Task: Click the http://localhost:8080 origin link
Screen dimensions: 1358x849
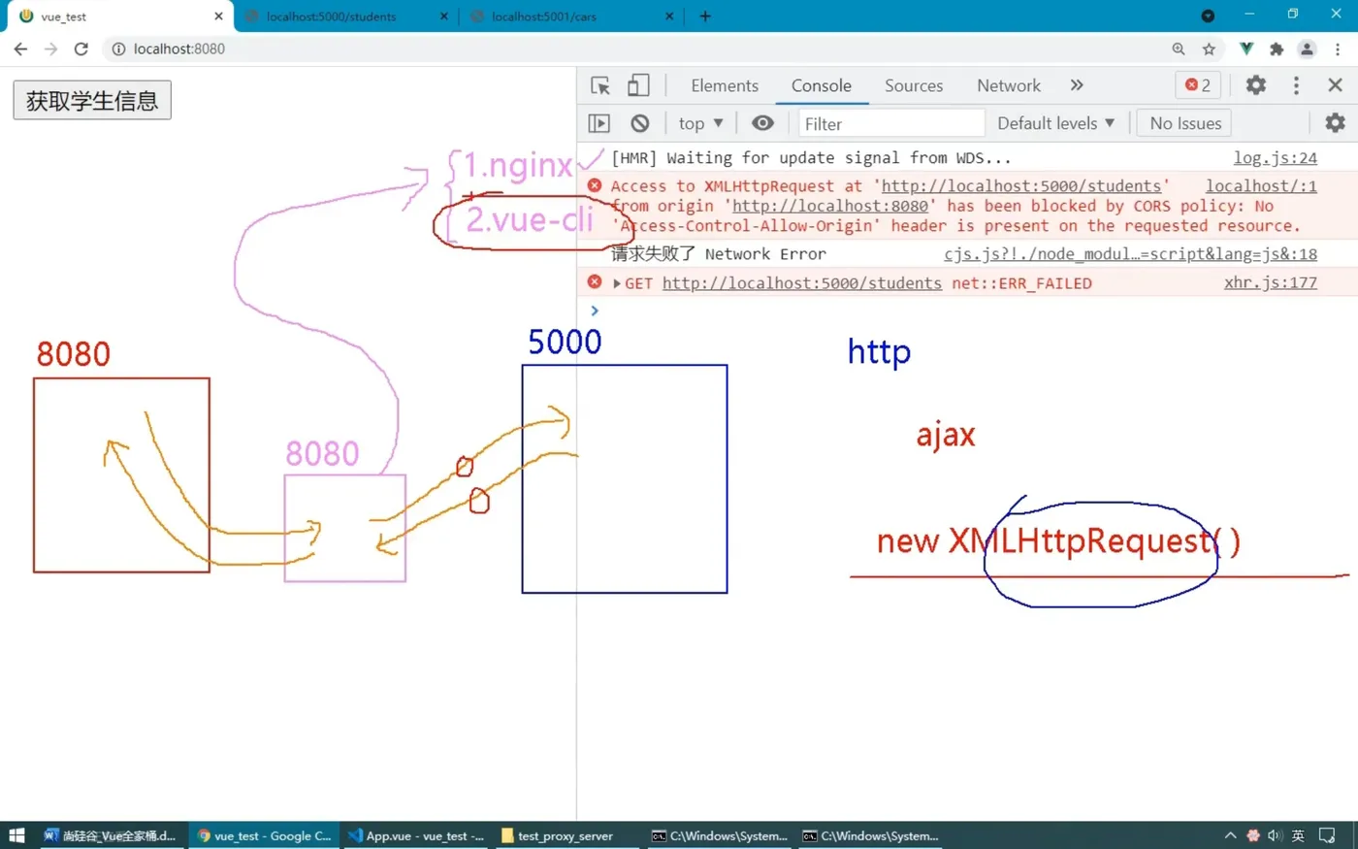Action: coord(830,206)
